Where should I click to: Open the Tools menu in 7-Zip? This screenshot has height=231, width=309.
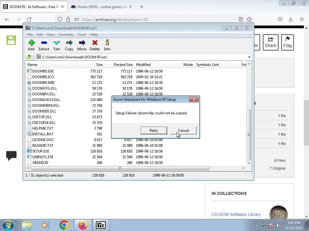click(x=81, y=35)
